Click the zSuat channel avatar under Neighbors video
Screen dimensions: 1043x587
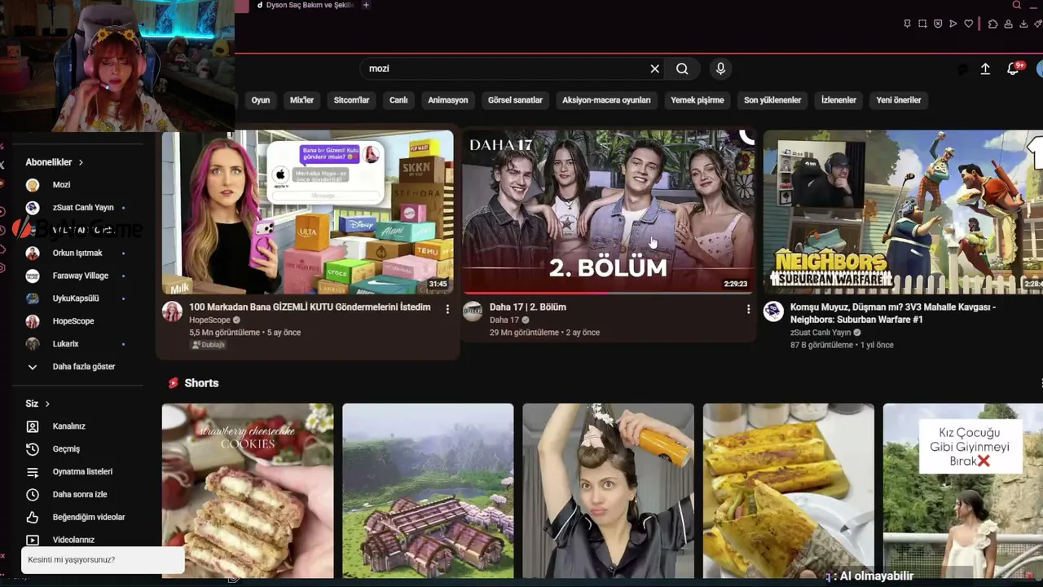pyautogui.click(x=773, y=311)
